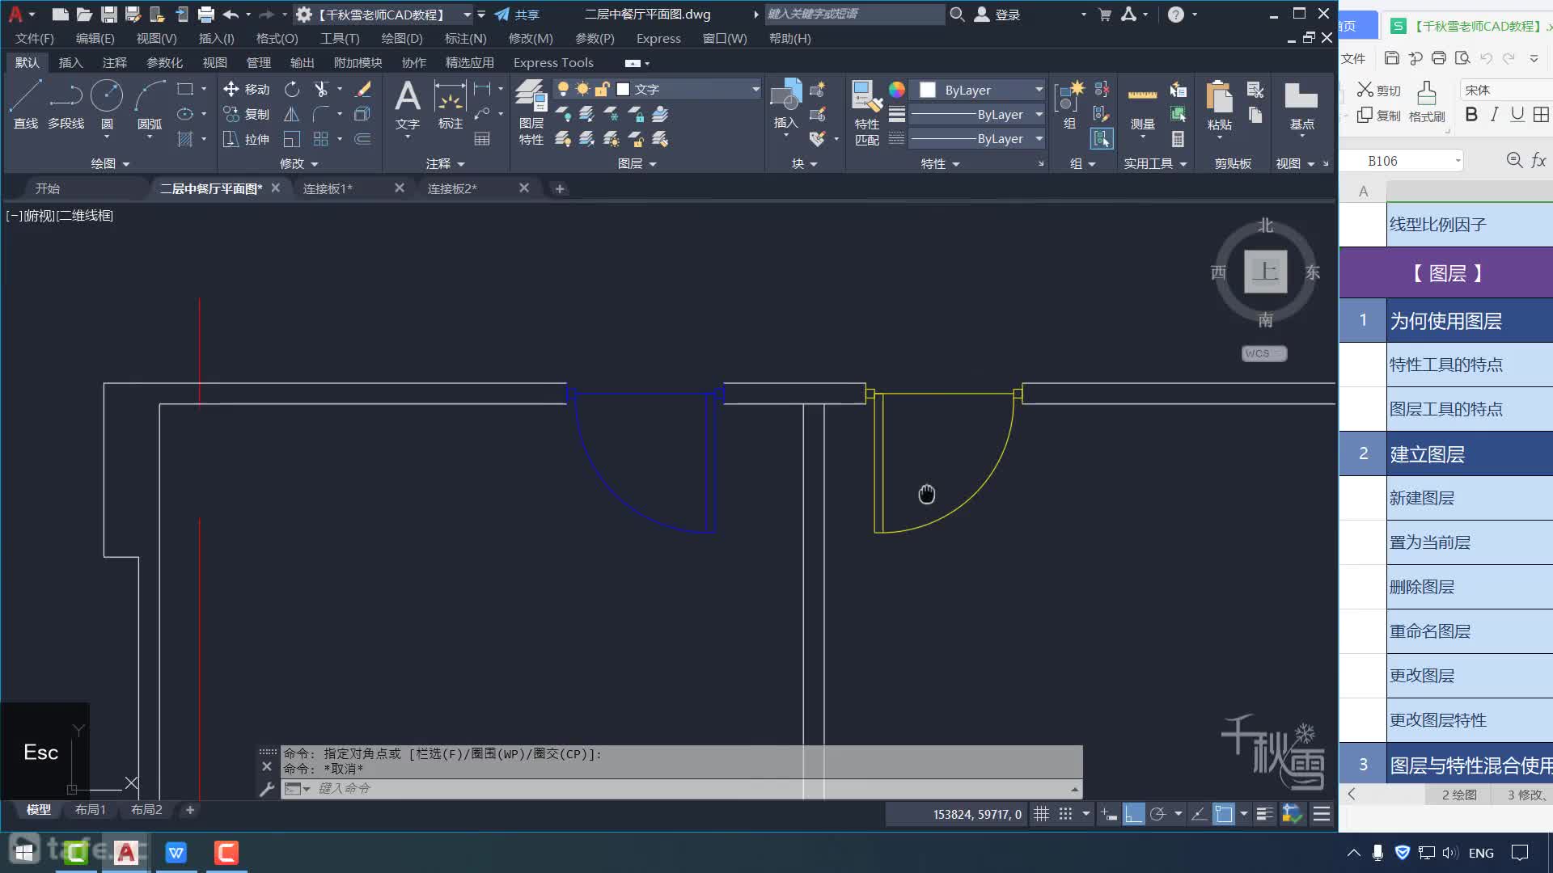
Task: Click the 格式刷 button in WPS window
Action: (x=1427, y=103)
